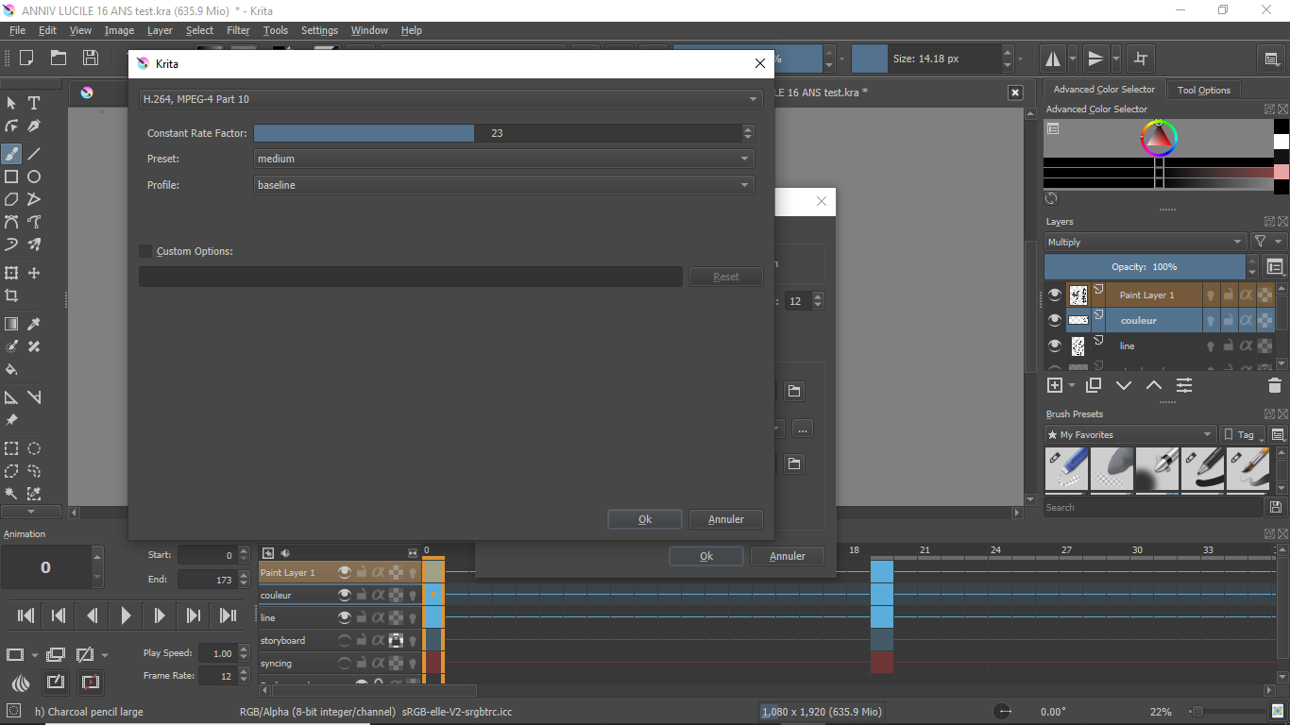Select the Freehand Brush tool
Screen dimensions: 1290x725
coord(11,153)
